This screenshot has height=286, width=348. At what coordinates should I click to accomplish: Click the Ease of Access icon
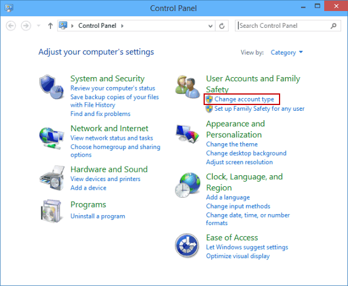click(x=187, y=245)
